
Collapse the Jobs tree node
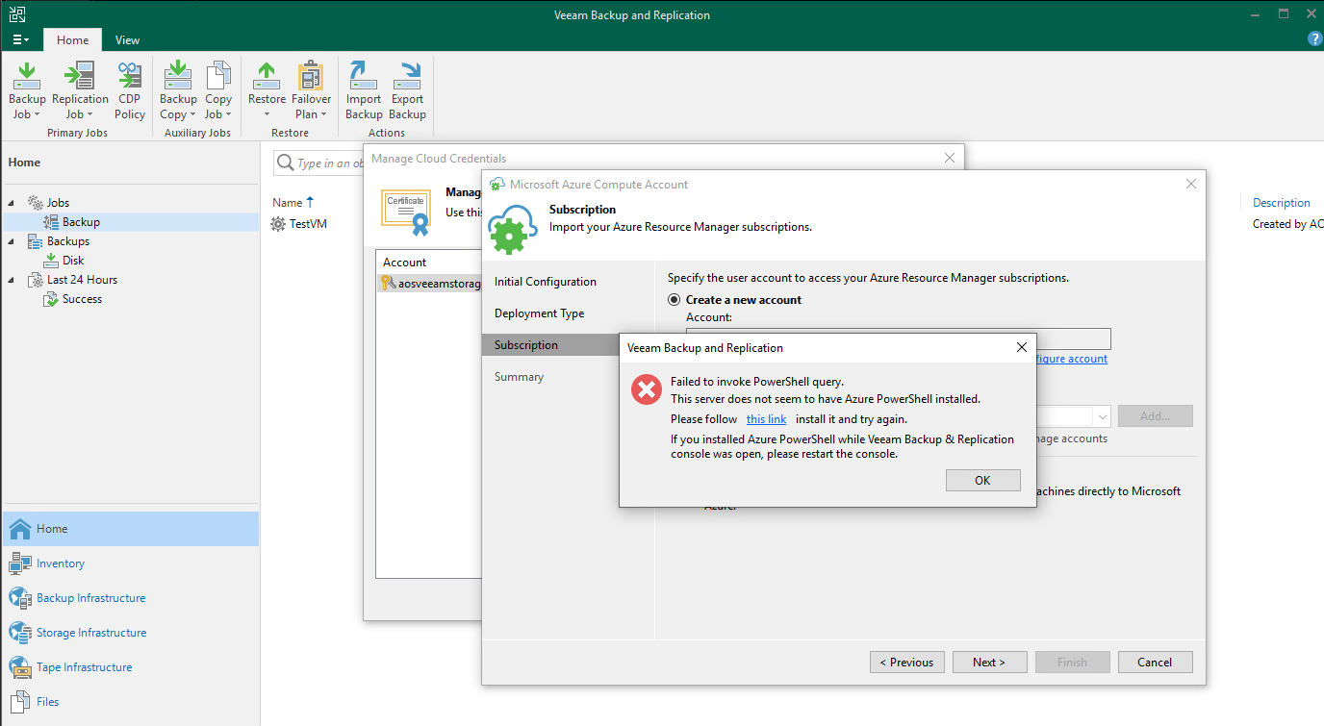point(13,203)
